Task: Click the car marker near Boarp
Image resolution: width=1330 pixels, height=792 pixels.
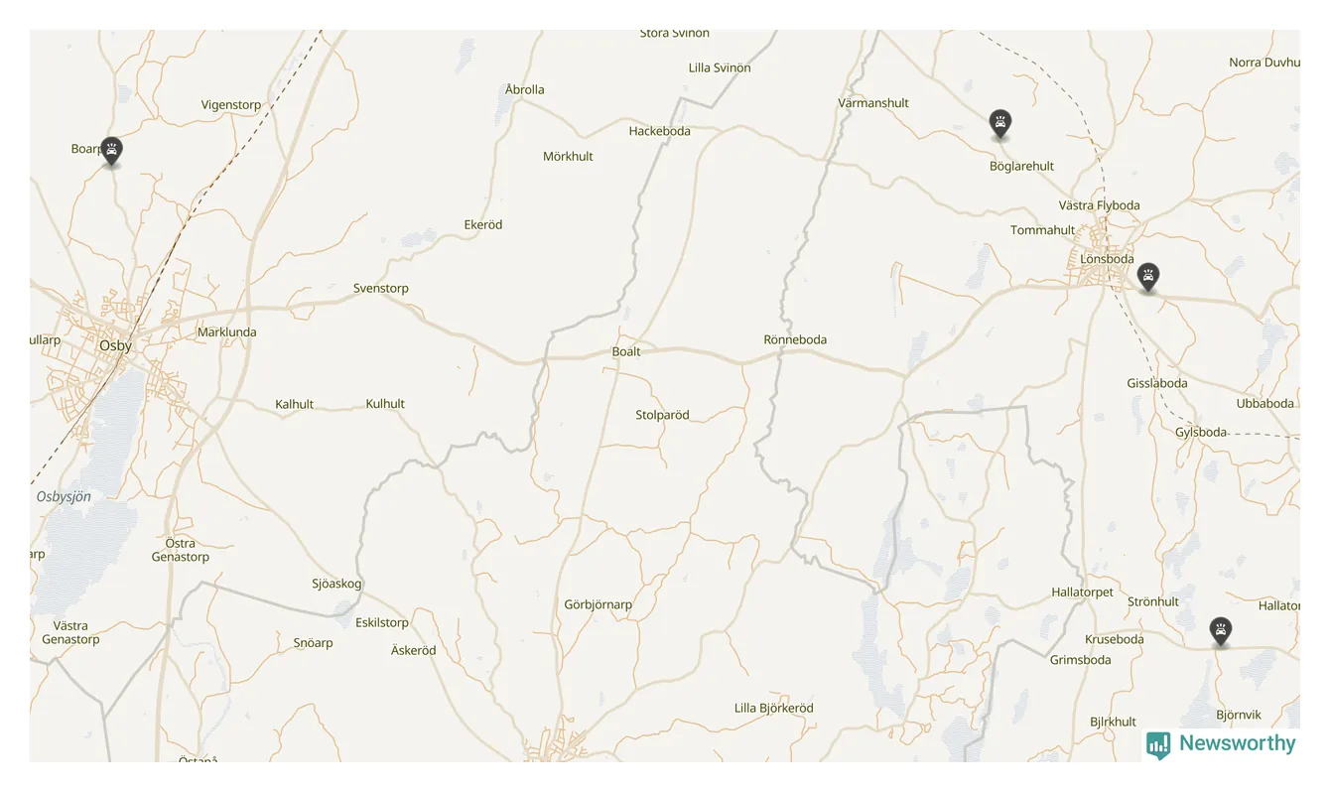Action: click(x=112, y=151)
